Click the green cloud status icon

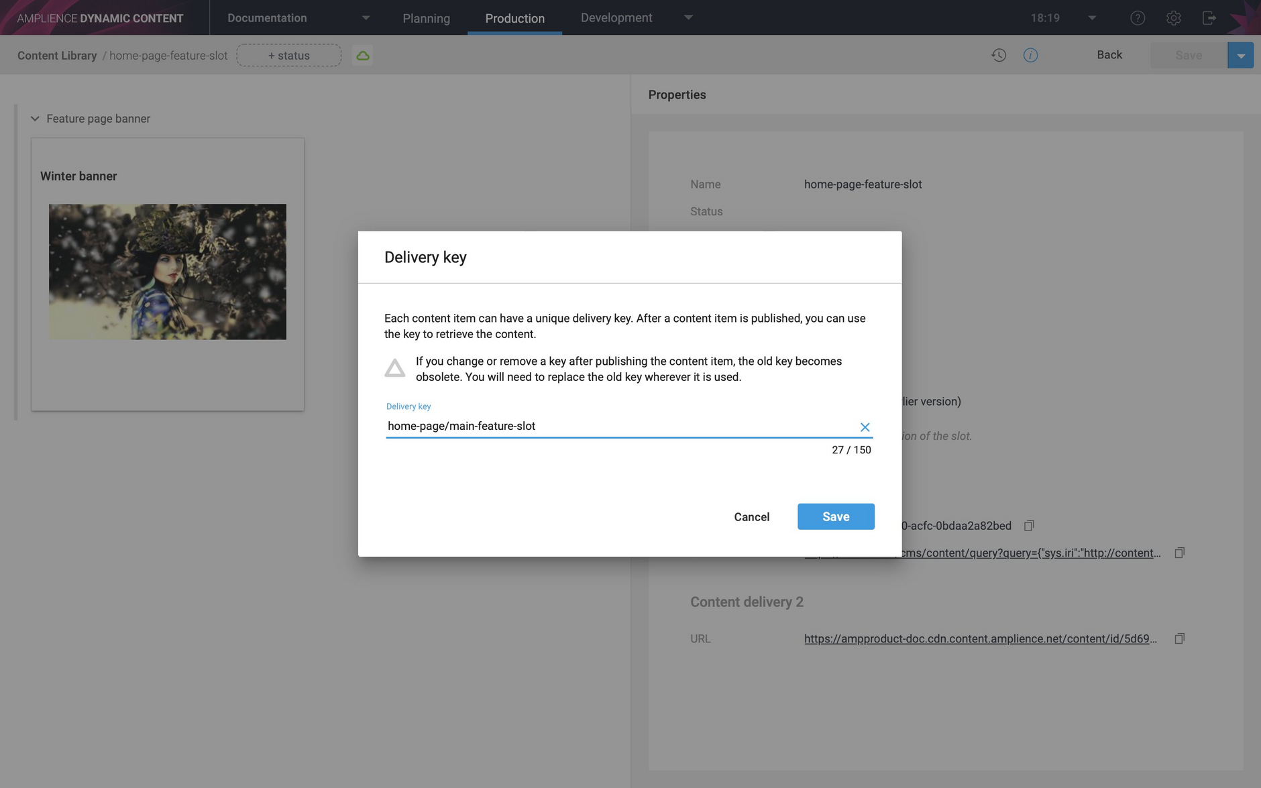tap(363, 55)
